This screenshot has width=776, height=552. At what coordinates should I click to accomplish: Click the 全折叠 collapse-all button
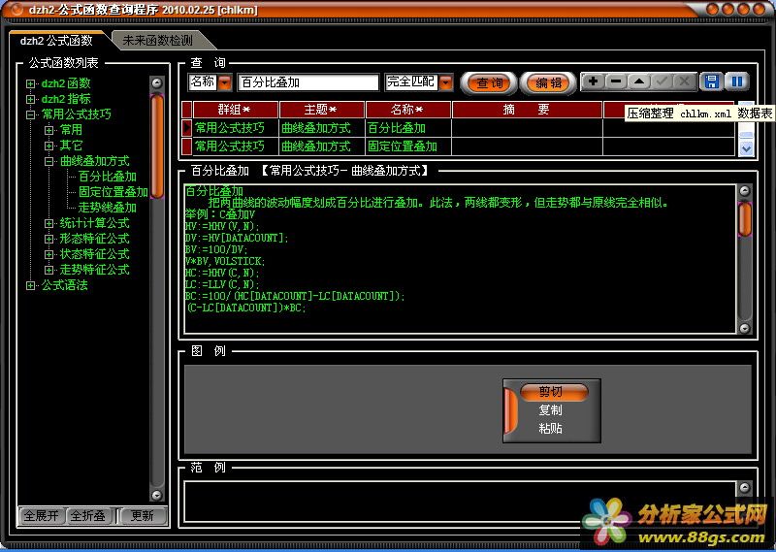(x=88, y=516)
